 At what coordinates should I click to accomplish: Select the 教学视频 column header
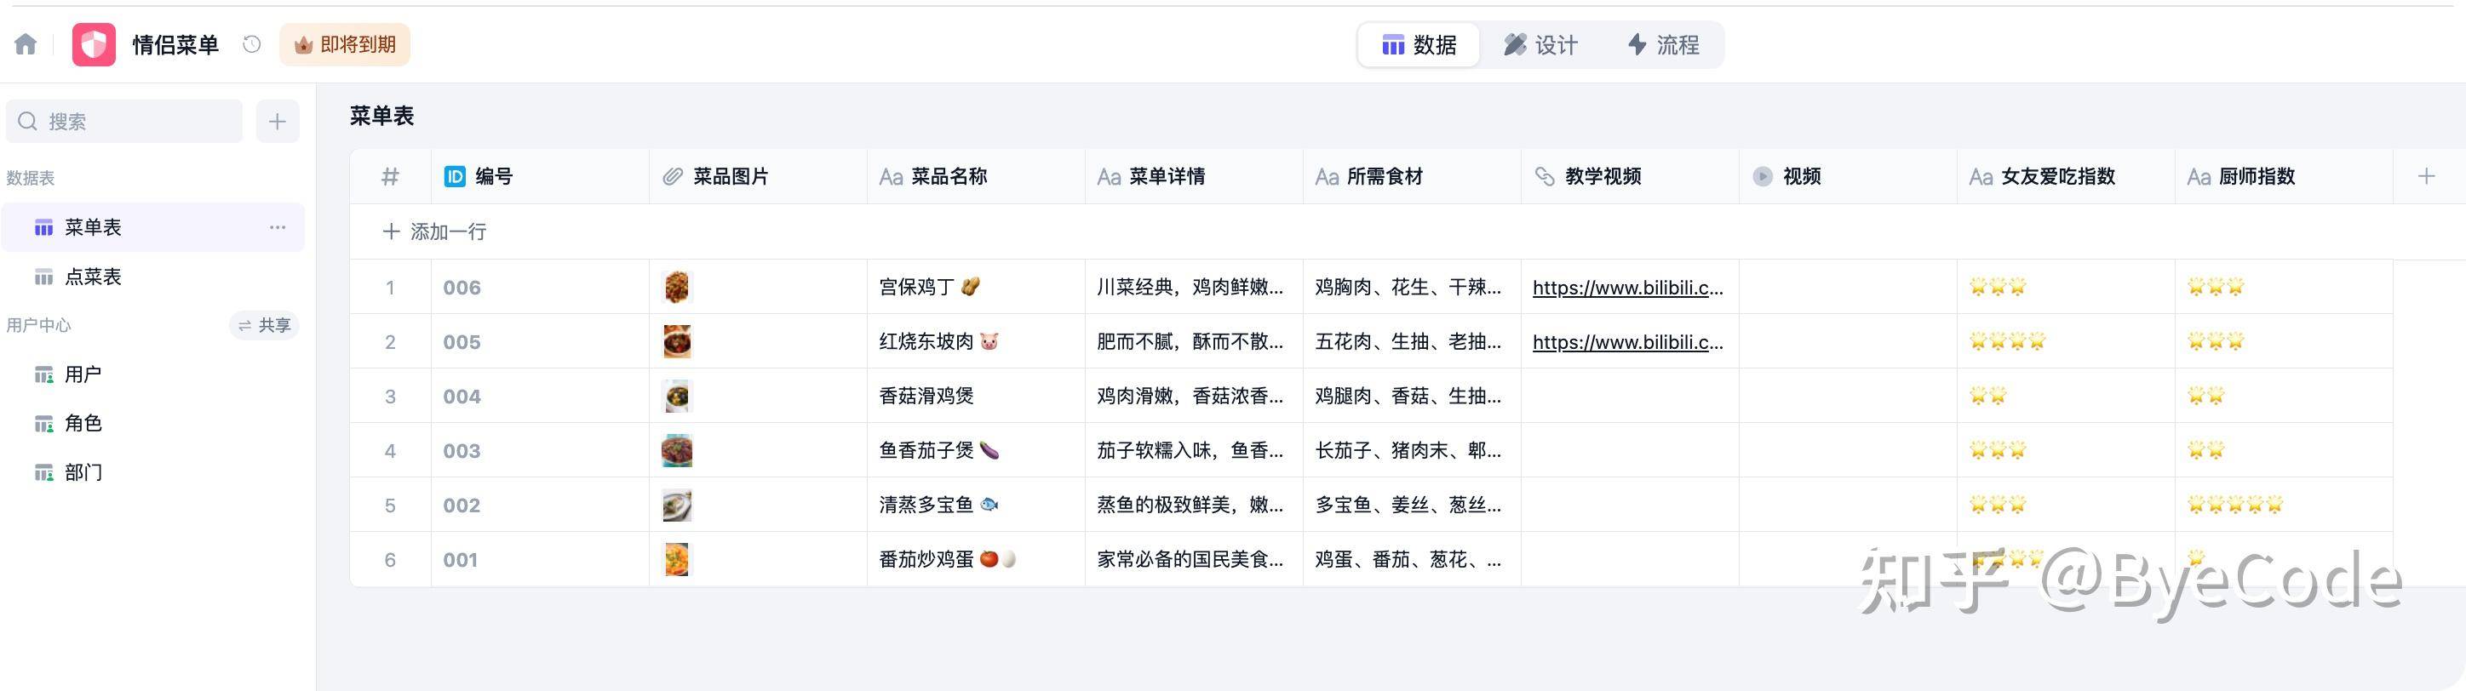(x=1631, y=176)
